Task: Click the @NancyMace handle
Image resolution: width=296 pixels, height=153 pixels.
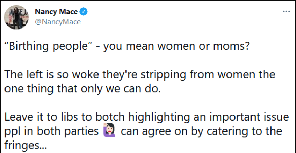Action: [x=57, y=22]
